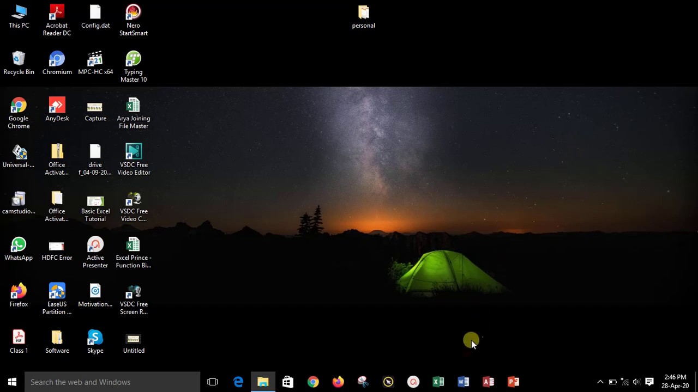This screenshot has height=392, width=698.
Task: Open AnyDesk desktop shortcut
Action: (x=57, y=110)
